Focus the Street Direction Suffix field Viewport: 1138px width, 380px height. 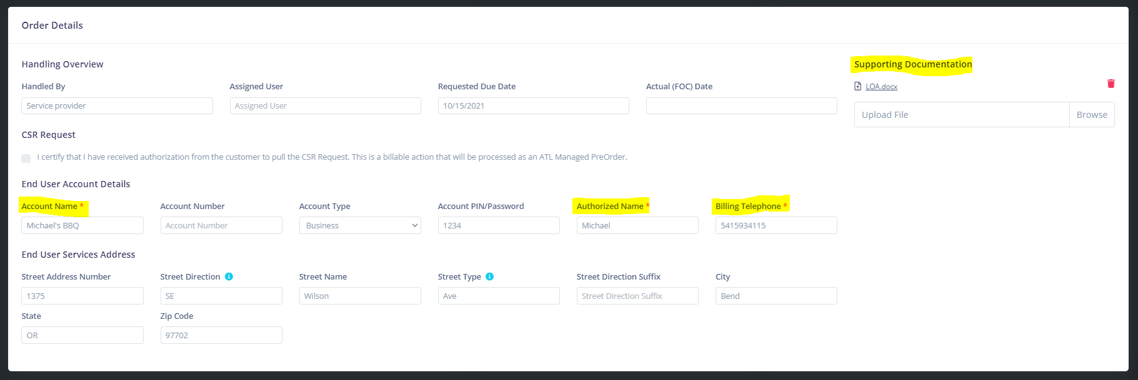click(637, 296)
